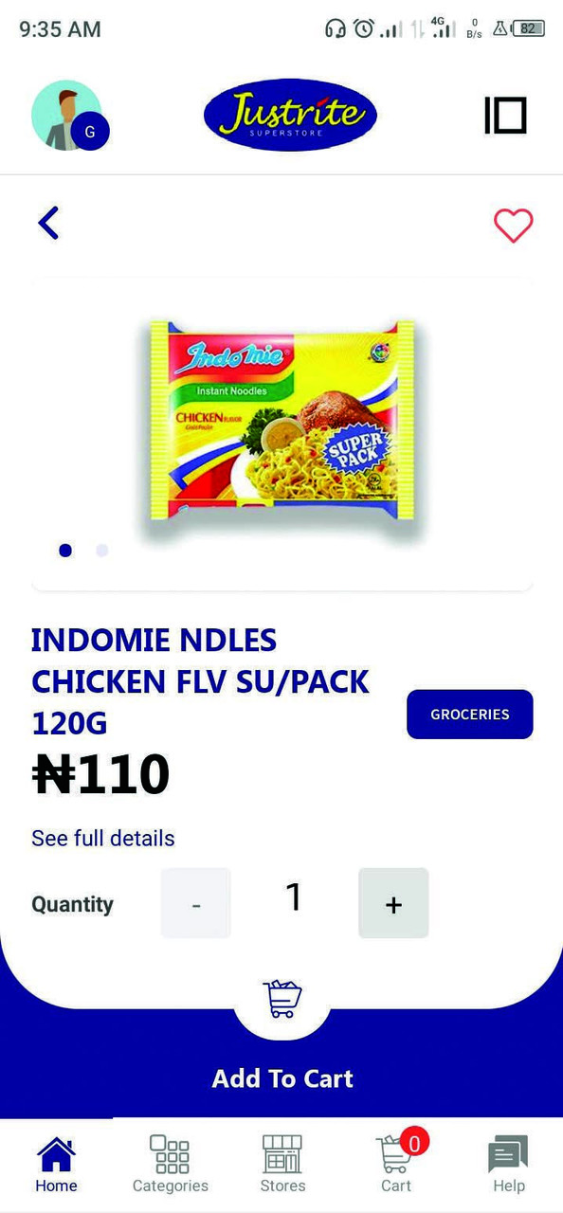
Task: Go to the Home tab
Action: (56, 1165)
